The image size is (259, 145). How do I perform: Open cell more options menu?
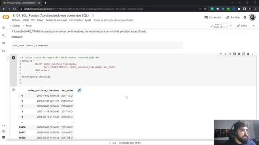(x=253, y=54)
